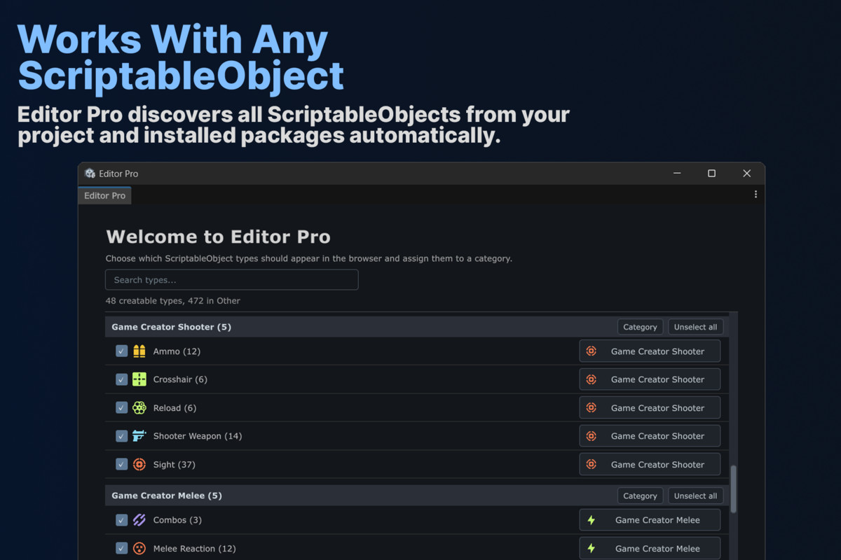Click the Ammo bullets icon
This screenshot has width=841, height=560.
pos(139,351)
